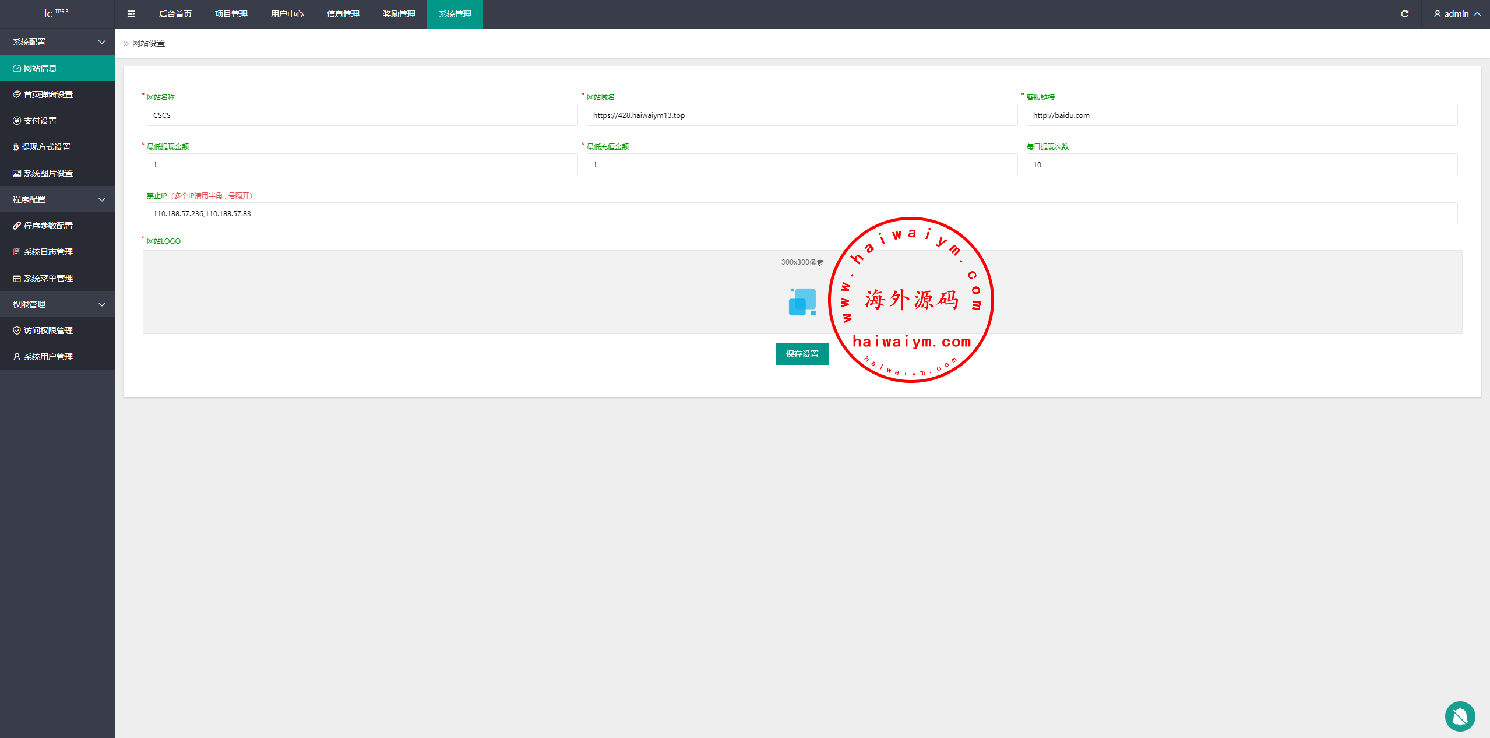Open 程序参数配置 sidebar item
This screenshot has height=738, width=1490.
[x=48, y=226]
